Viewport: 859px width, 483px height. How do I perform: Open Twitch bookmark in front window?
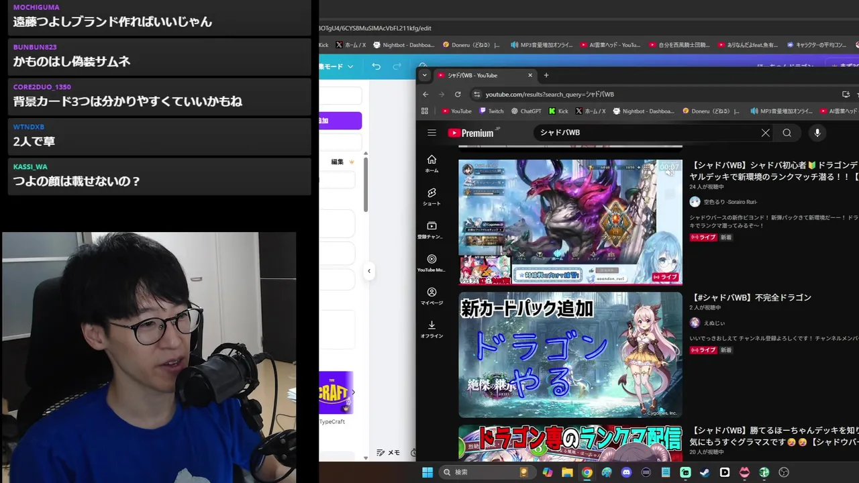click(491, 111)
